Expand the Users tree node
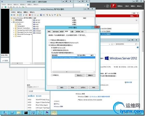Image resolution: width=145 pixels, height=116 pixels. [14, 36]
